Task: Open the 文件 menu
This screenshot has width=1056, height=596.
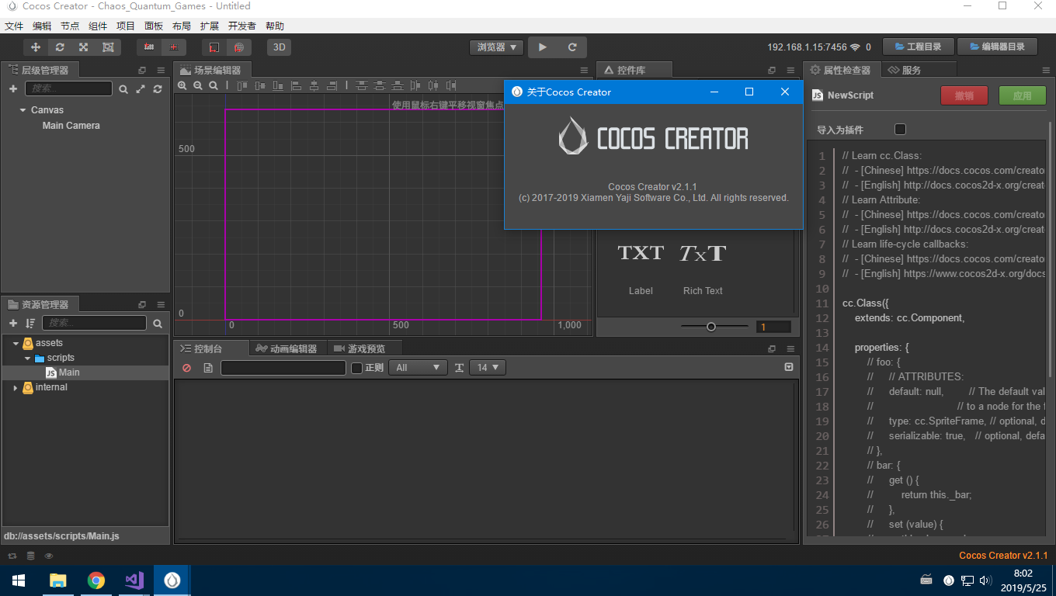Action: (14, 26)
